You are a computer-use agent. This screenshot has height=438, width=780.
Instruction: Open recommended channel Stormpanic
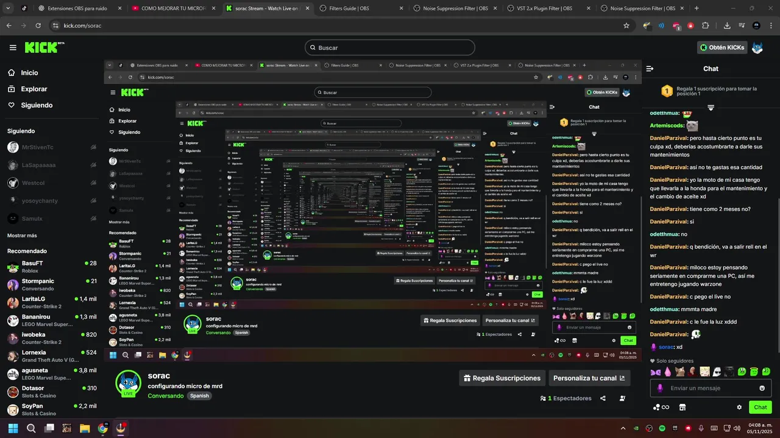pyautogui.click(x=52, y=285)
